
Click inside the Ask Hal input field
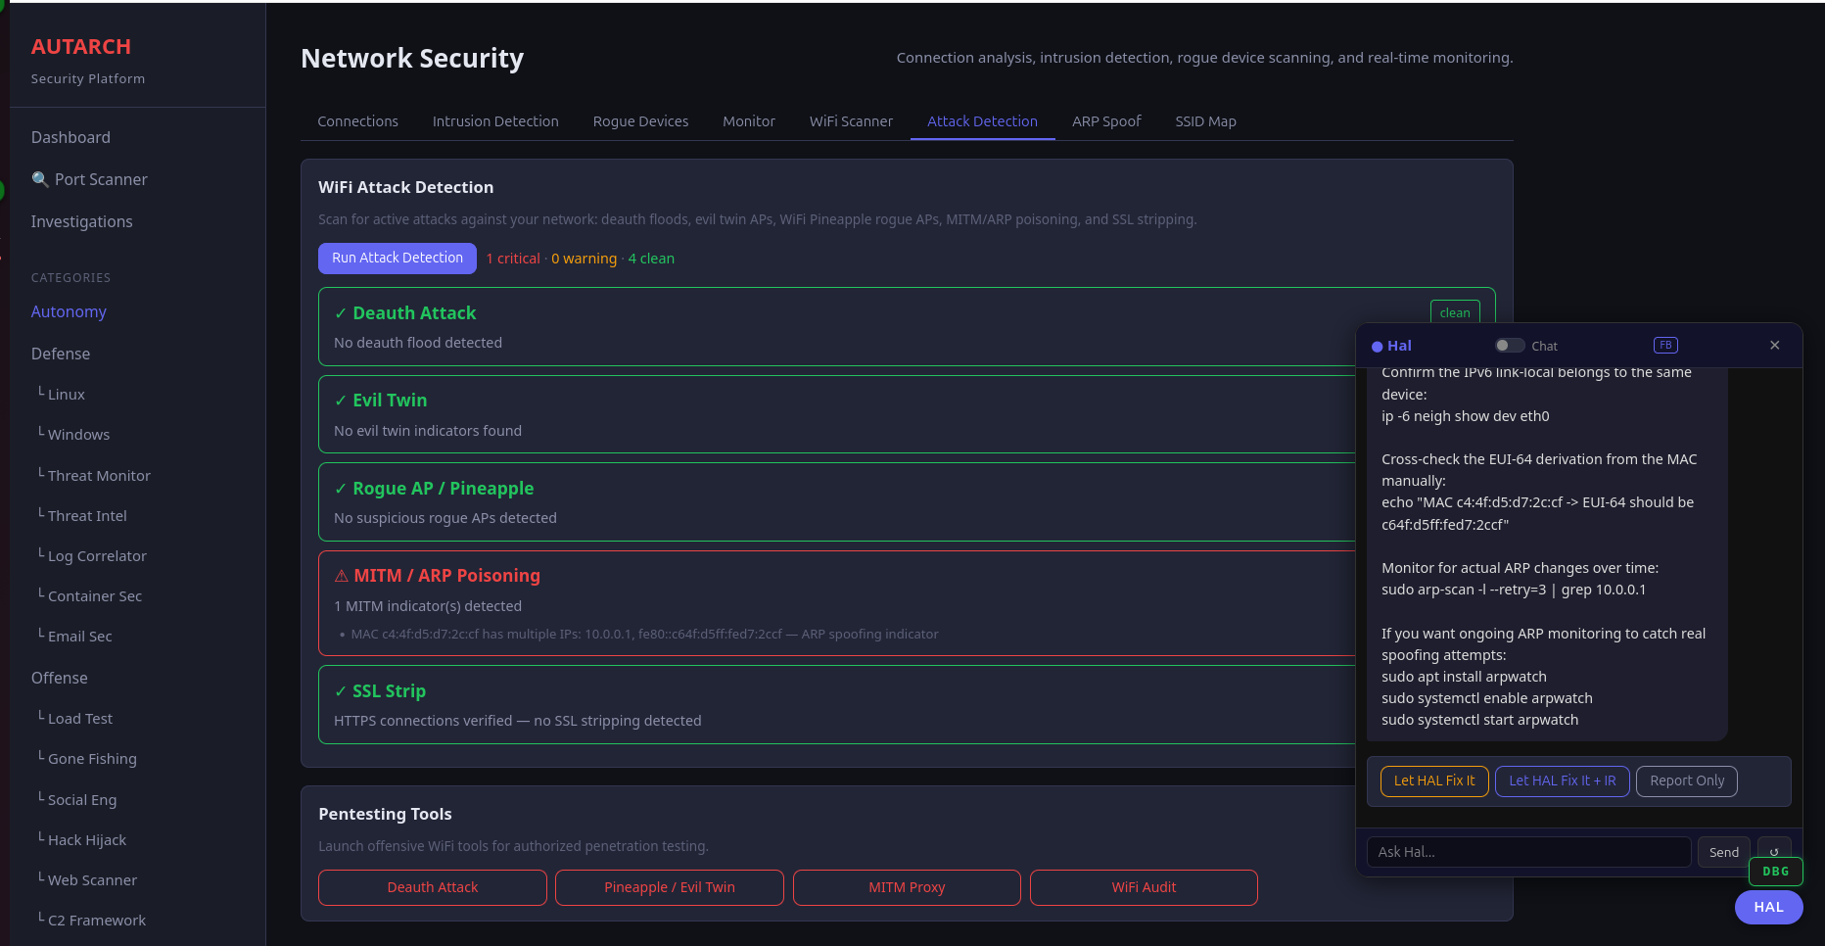point(1527,851)
